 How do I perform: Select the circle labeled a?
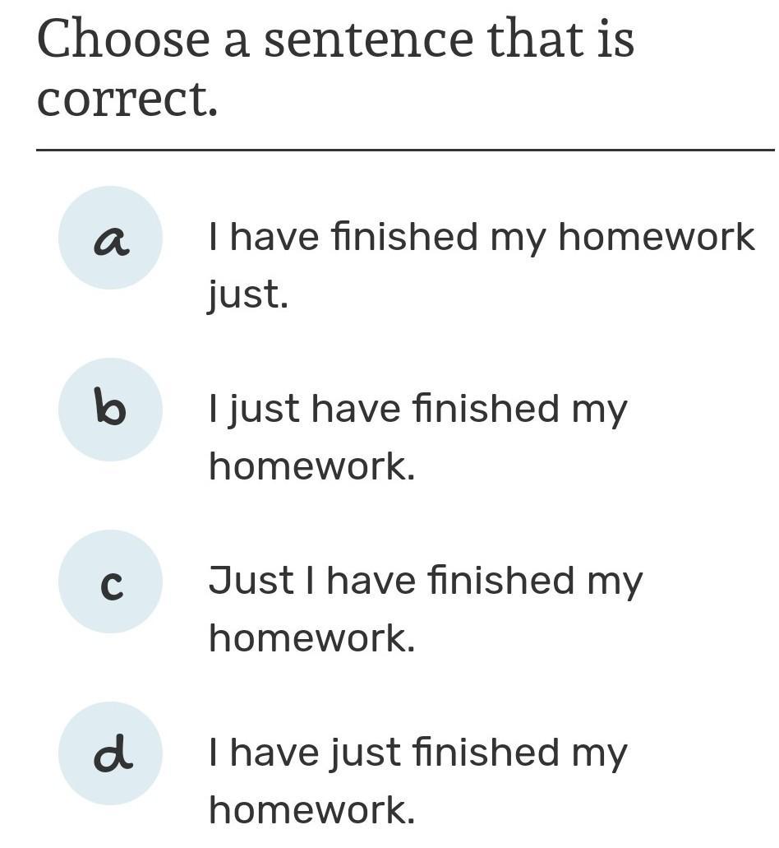(x=110, y=238)
